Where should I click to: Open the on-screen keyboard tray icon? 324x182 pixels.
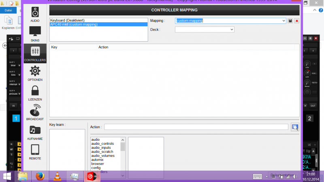(257, 176)
